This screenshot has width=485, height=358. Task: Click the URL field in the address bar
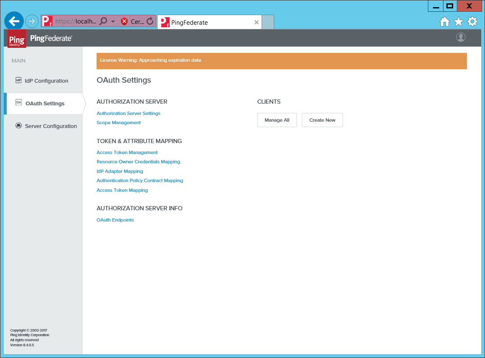pos(76,21)
